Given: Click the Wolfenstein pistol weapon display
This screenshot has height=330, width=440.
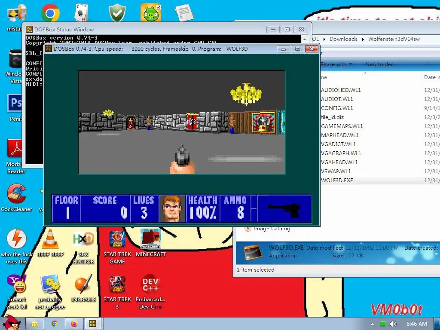Looking at the screenshot, I should point(284,208).
